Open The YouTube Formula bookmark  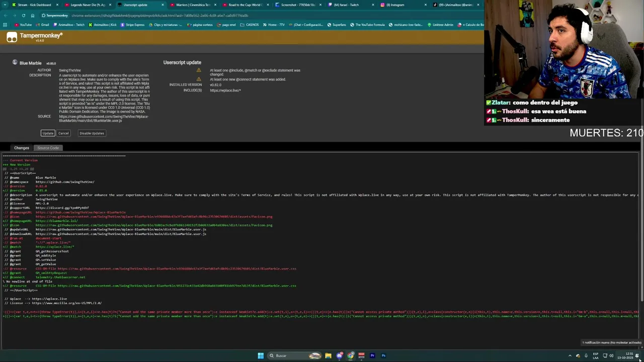(367, 25)
